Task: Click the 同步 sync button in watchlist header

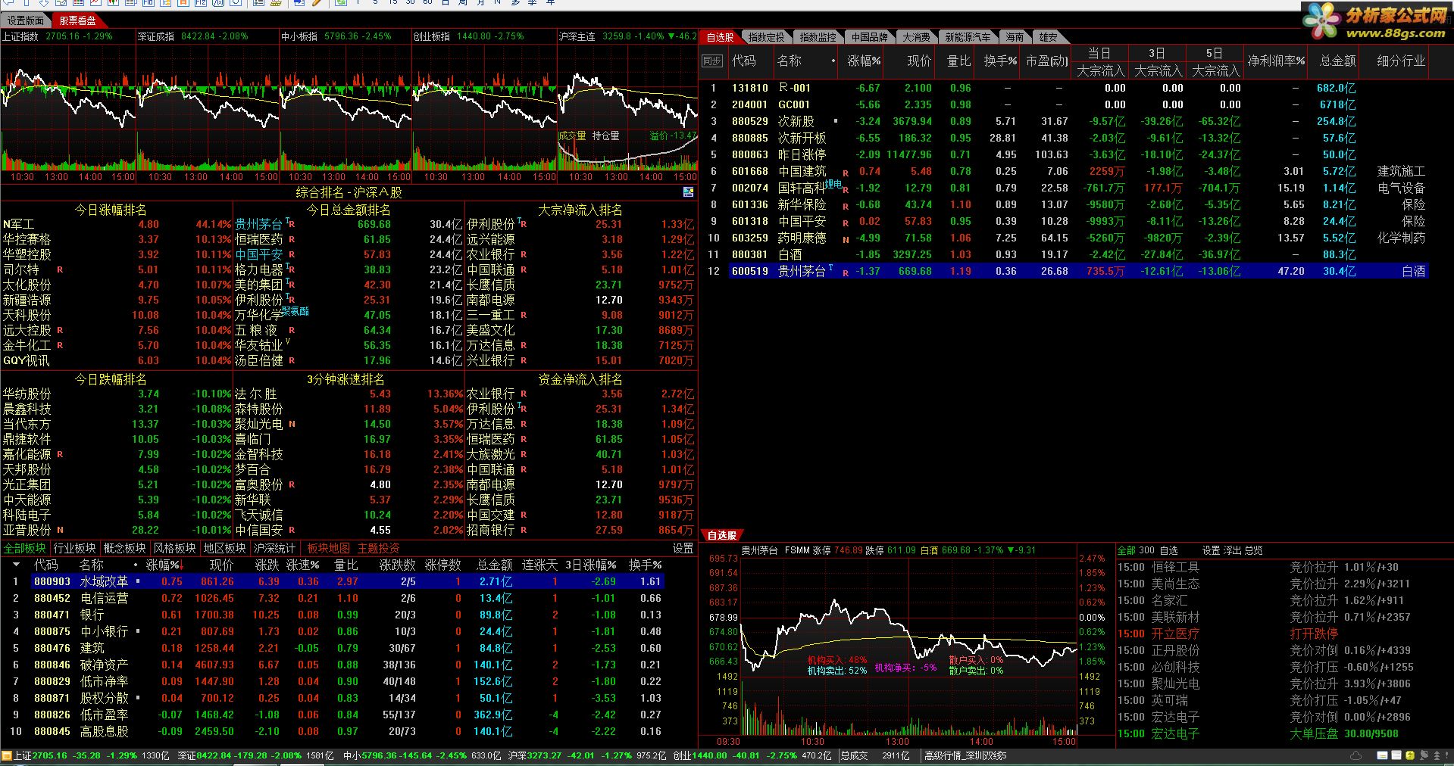Action: pos(711,61)
